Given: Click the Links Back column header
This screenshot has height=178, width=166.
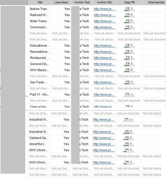Looking at the screenshot, I should (x=61, y=2).
